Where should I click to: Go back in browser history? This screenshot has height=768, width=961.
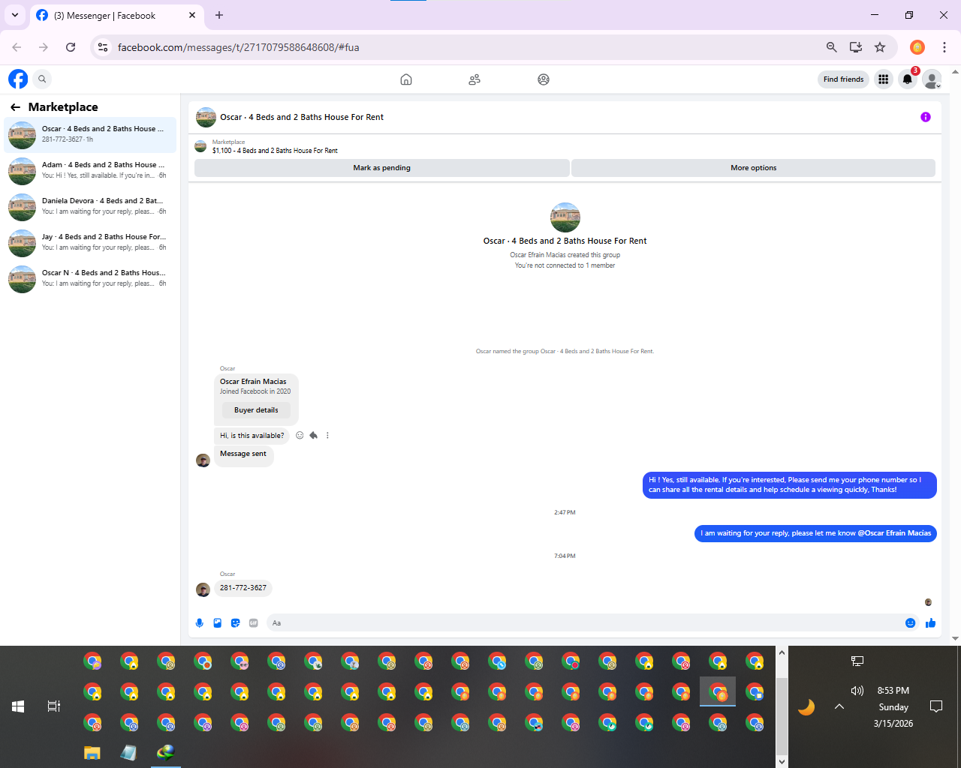coord(17,47)
